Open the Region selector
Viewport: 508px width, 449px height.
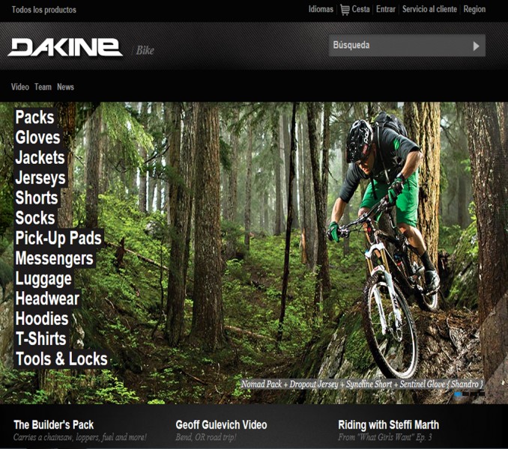474,9
